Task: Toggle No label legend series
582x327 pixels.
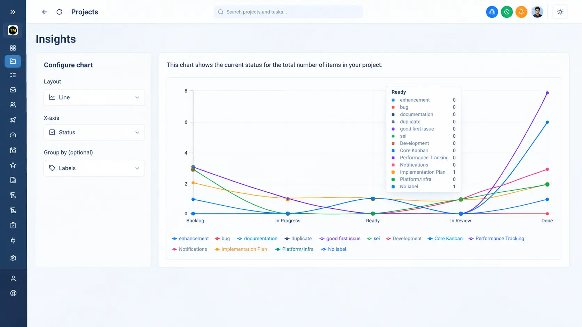Action: (333, 249)
